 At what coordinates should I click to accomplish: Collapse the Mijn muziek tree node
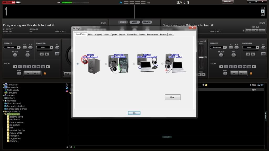click(4, 114)
